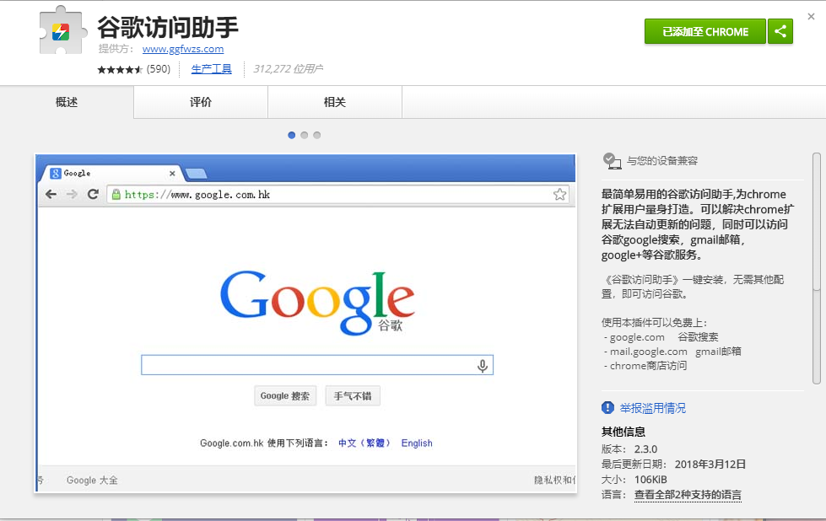Viewport: 826px width, 521px height.
Task: Click the 已添加至 CHROME button
Action: tap(705, 31)
